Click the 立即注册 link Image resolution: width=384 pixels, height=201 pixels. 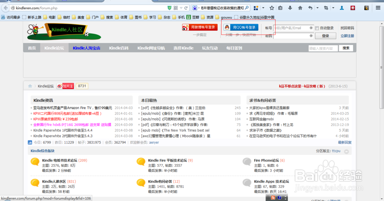[347, 36]
